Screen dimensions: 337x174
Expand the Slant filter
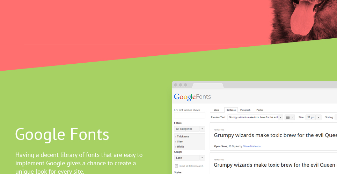pos(180,142)
